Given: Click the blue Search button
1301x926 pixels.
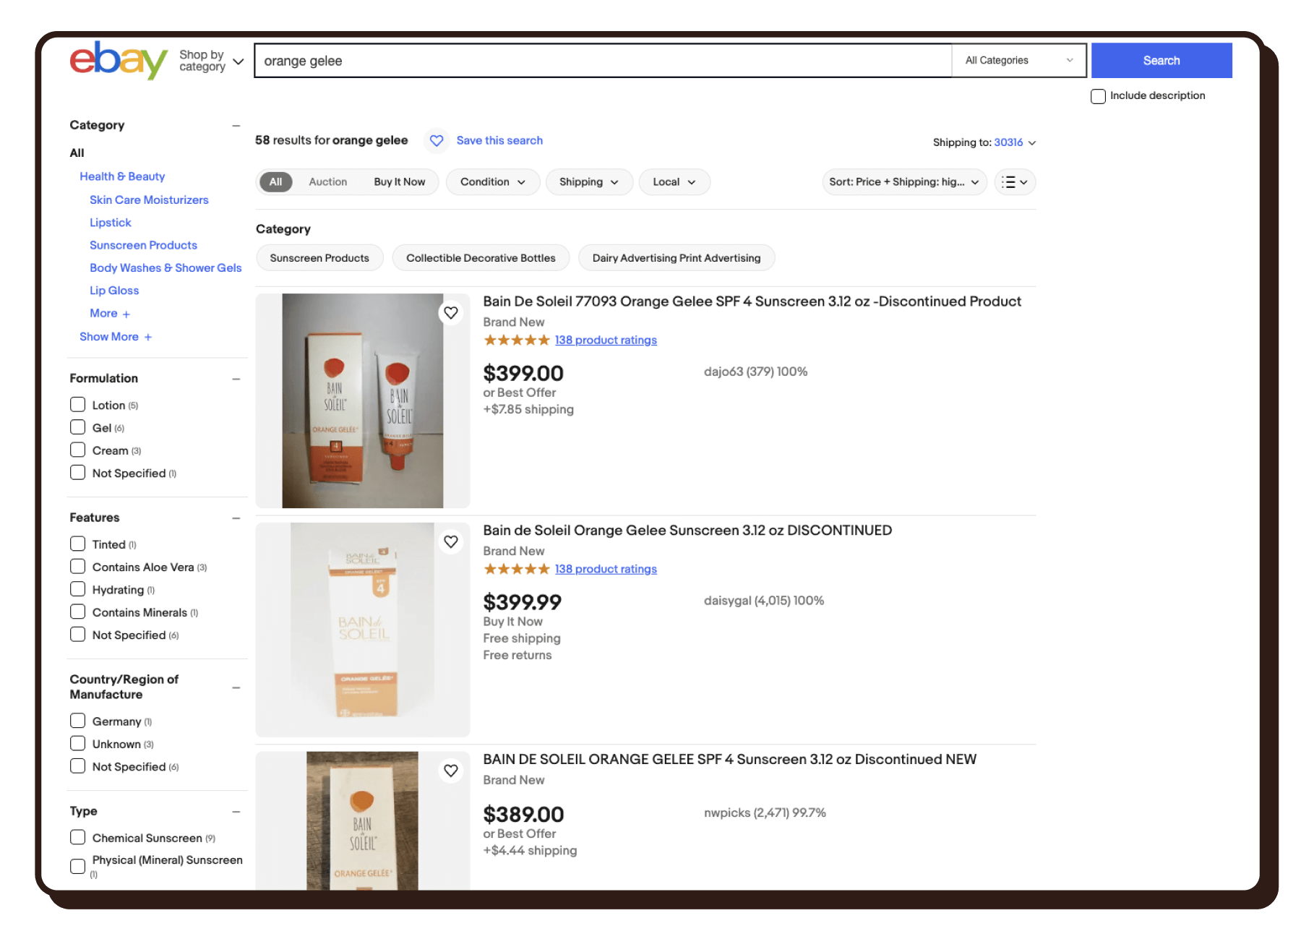Looking at the screenshot, I should 1162,61.
